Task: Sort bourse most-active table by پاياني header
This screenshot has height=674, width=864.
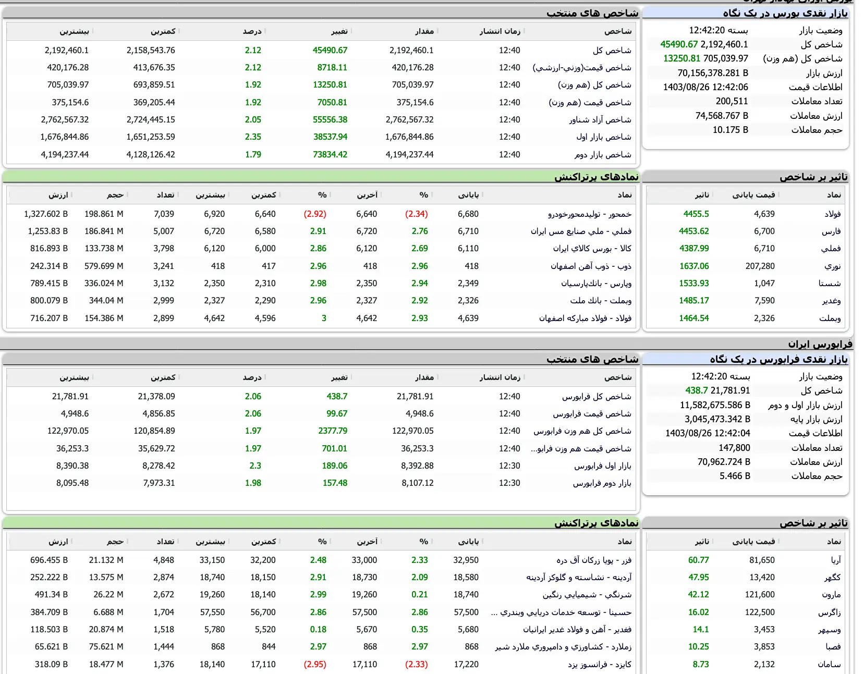Action: point(468,195)
